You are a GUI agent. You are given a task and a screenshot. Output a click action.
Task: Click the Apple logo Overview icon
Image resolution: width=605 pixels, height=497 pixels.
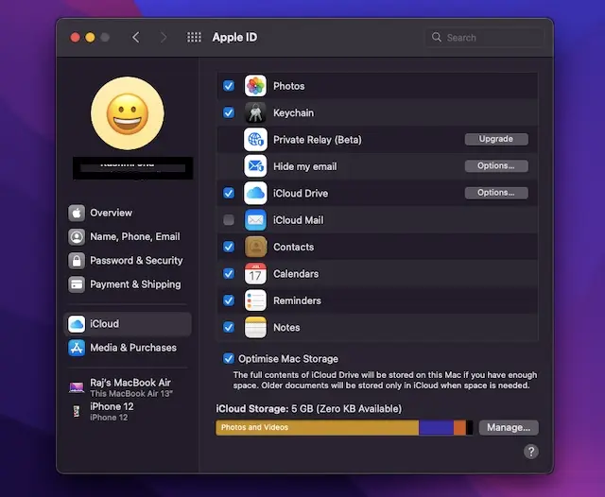77,213
